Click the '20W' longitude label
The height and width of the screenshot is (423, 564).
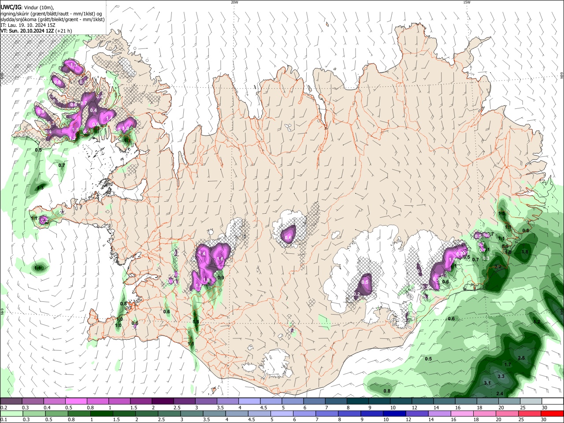pos(234,2)
